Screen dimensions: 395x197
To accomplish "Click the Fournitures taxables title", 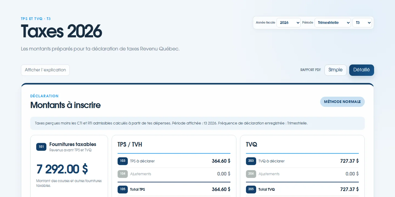I will click(73, 144).
